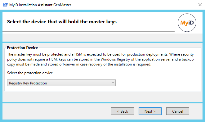Cancel the installation assistant

(177, 111)
